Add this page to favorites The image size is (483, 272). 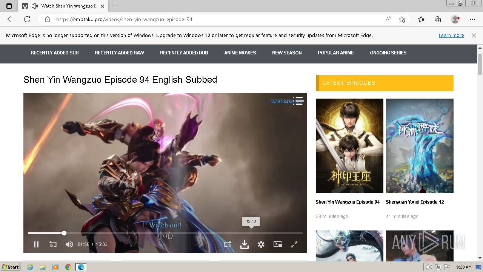point(402,19)
